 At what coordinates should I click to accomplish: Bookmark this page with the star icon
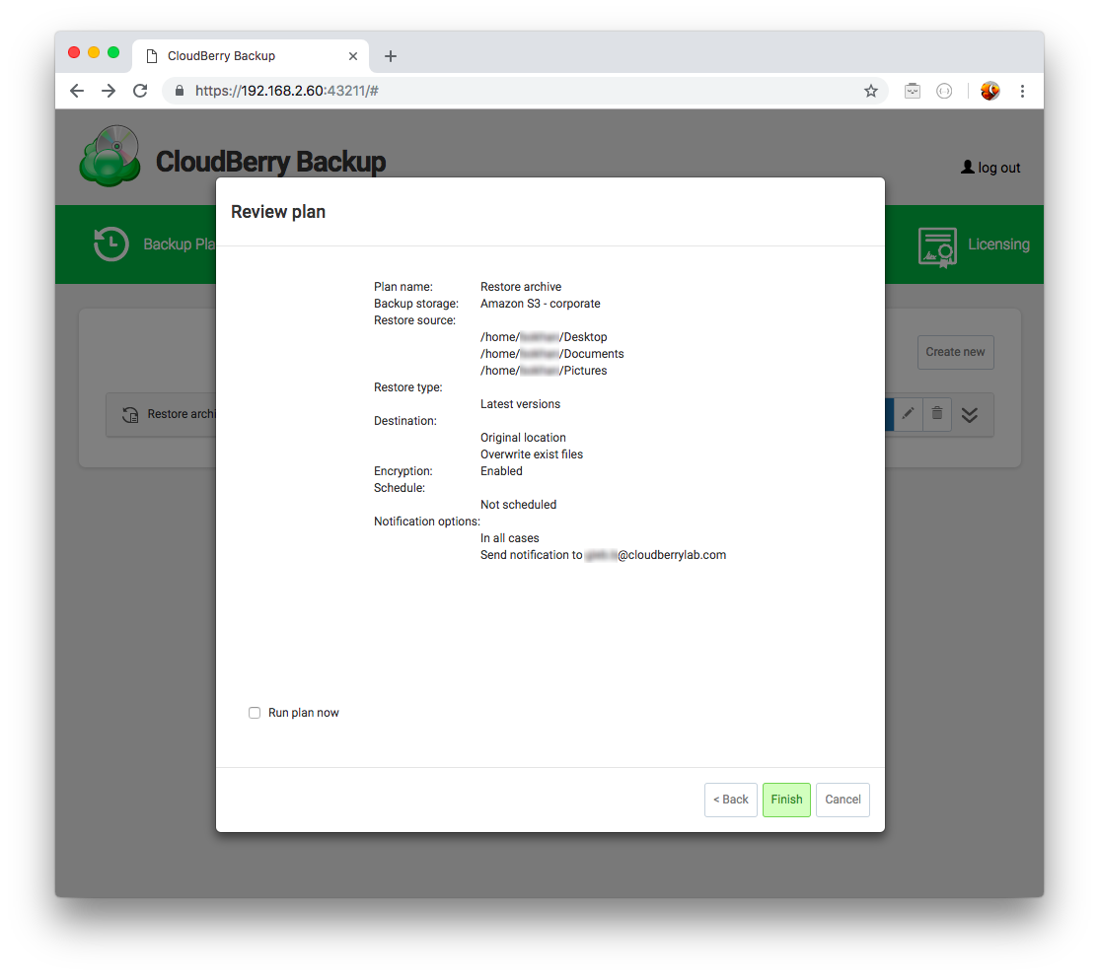click(x=870, y=91)
